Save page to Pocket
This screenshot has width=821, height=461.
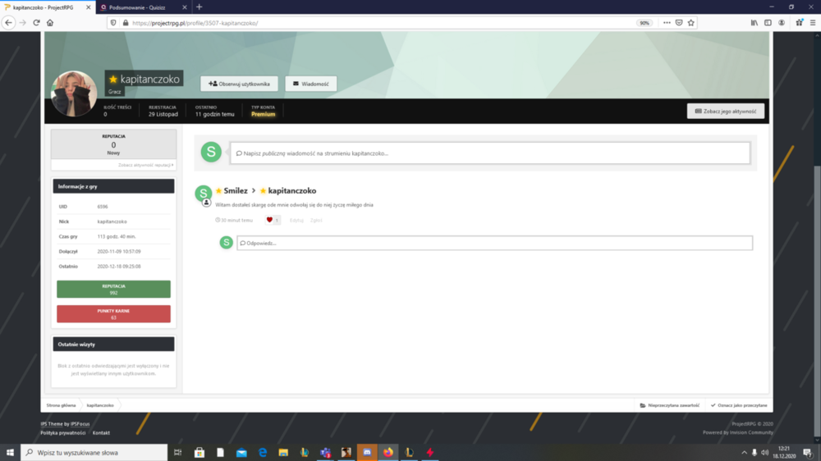tap(679, 23)
